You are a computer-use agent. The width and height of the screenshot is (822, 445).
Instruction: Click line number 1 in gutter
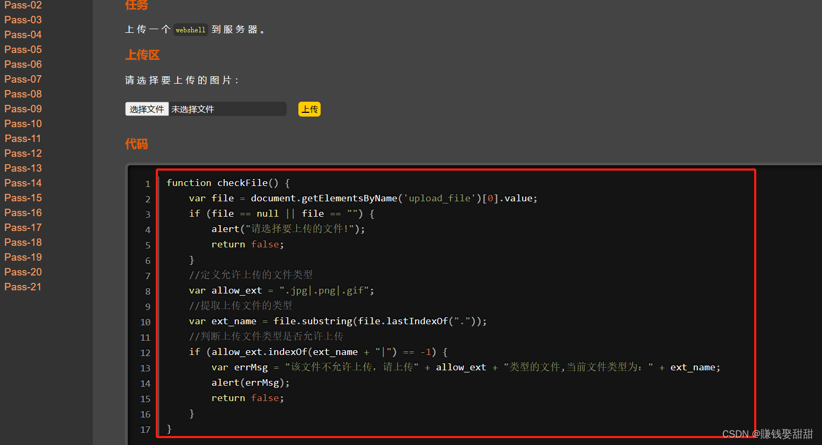click(148, 184)
